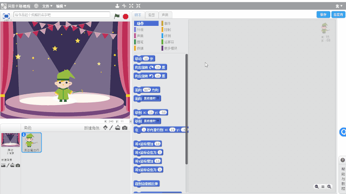Select the 更多模块 block category
Viewport: 346px width, 194px height.
(174, 48)
